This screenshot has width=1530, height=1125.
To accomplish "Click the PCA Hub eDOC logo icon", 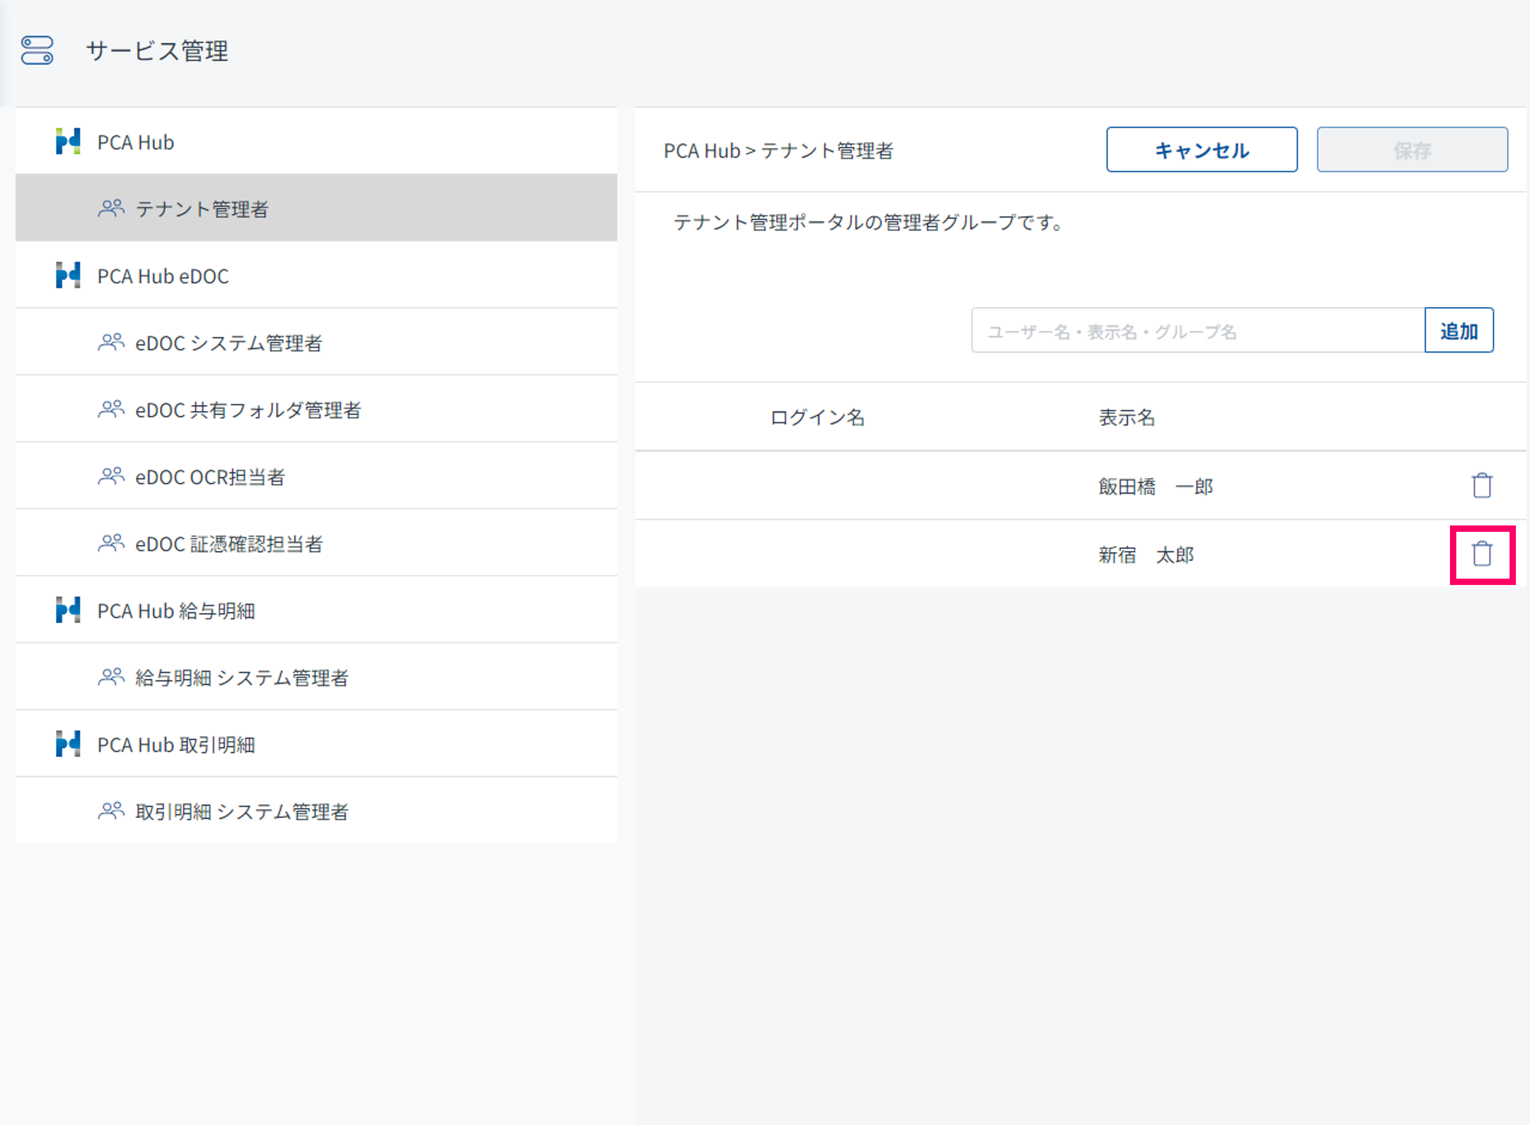I will [x=68, y=276].
